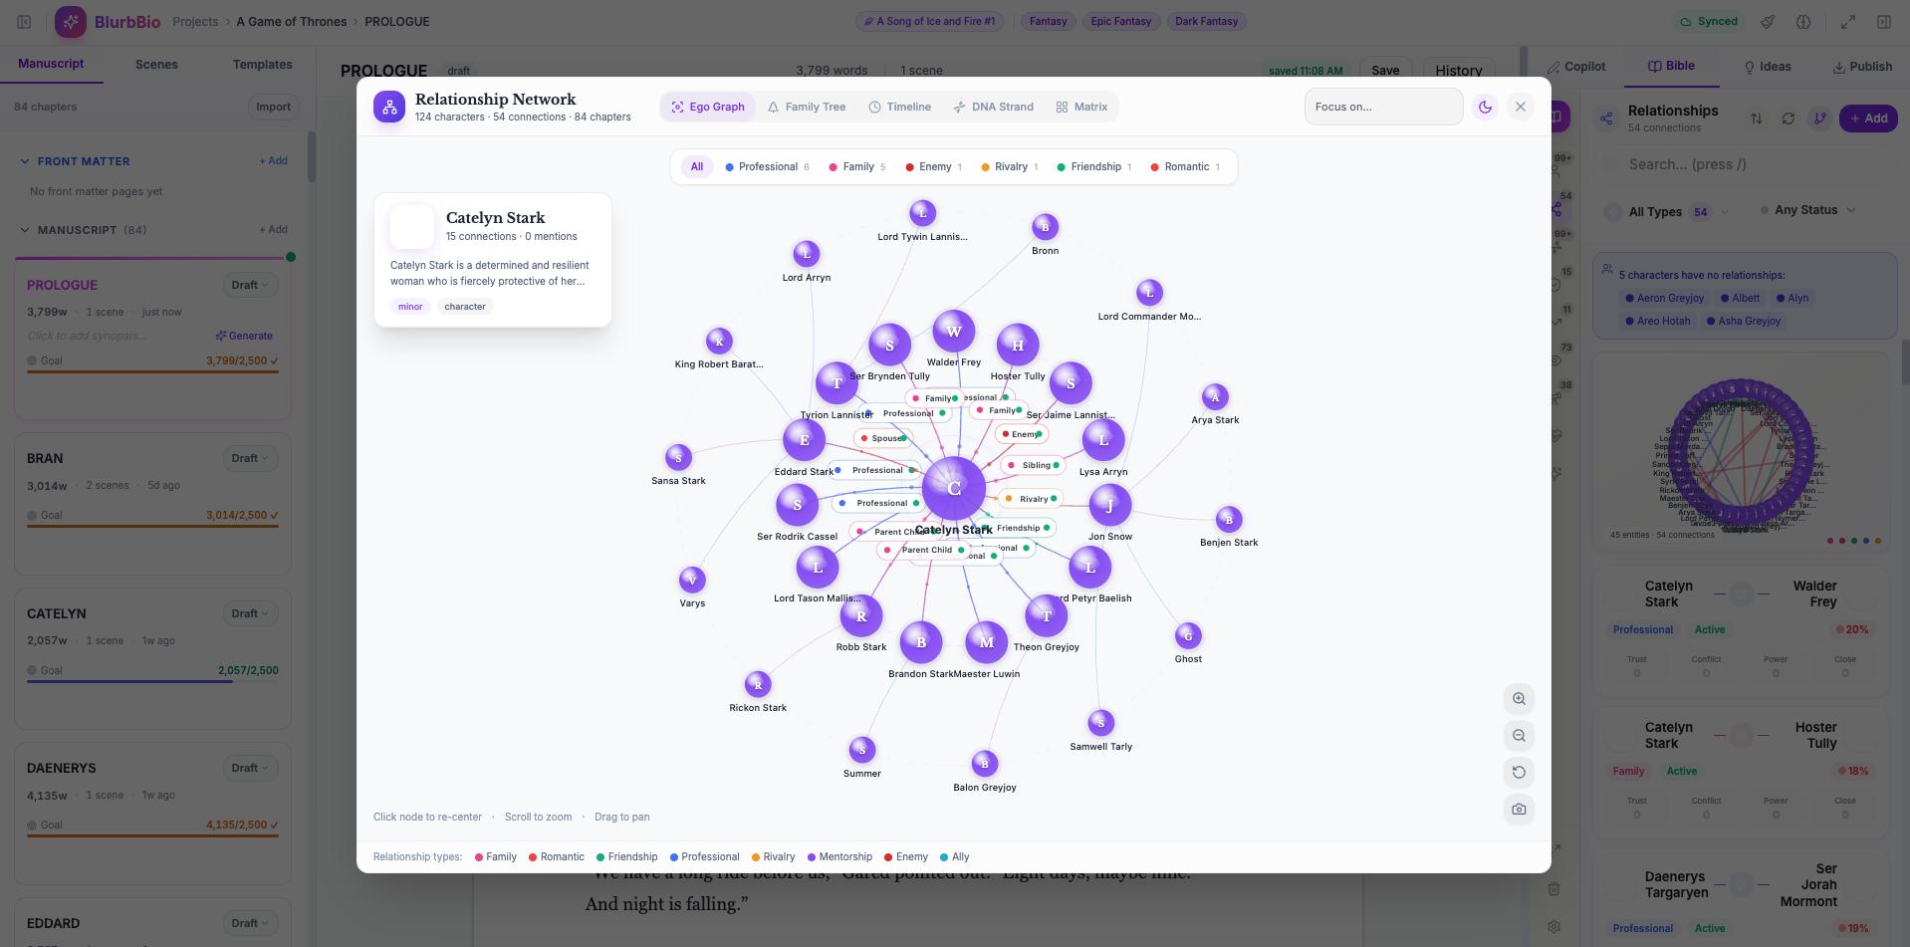Open the Any Status dropdown
The height and width of the screenshot is (947, 1910).
click(x=1807, y=210)
